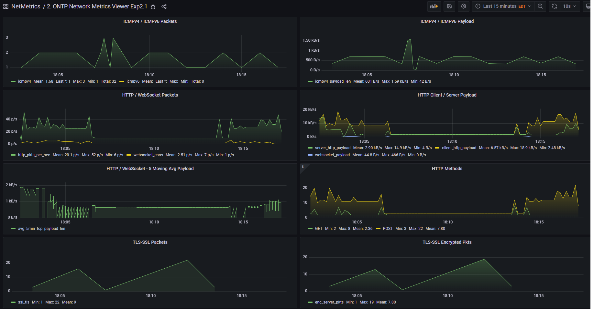Share the dashboard via the share icon
The width and height of the screenshot is (605, 309).
164,6
